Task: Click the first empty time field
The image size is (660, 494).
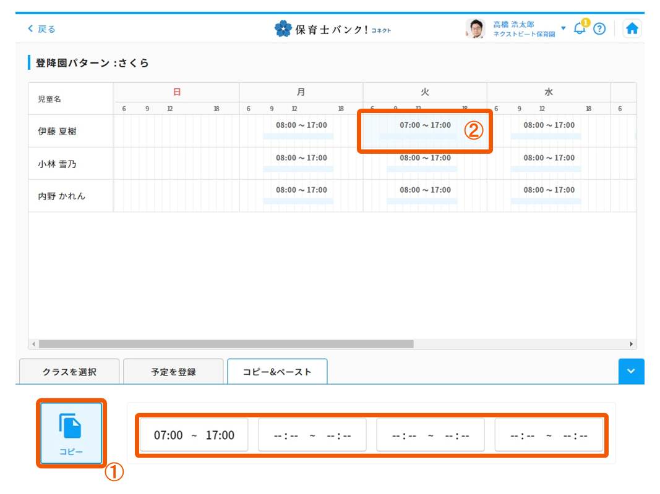Action: pos(312,434)
